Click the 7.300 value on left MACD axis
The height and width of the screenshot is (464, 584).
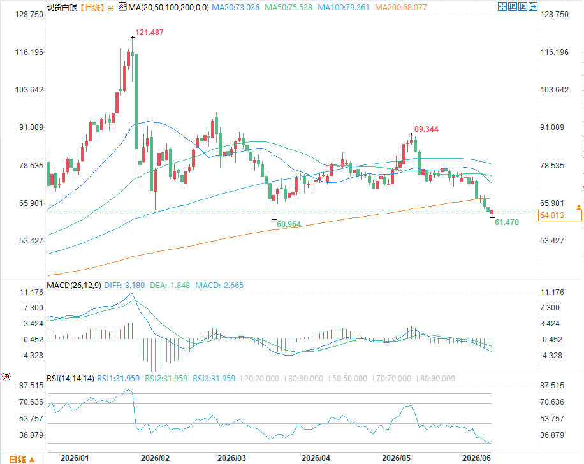(x=34, y=308)
